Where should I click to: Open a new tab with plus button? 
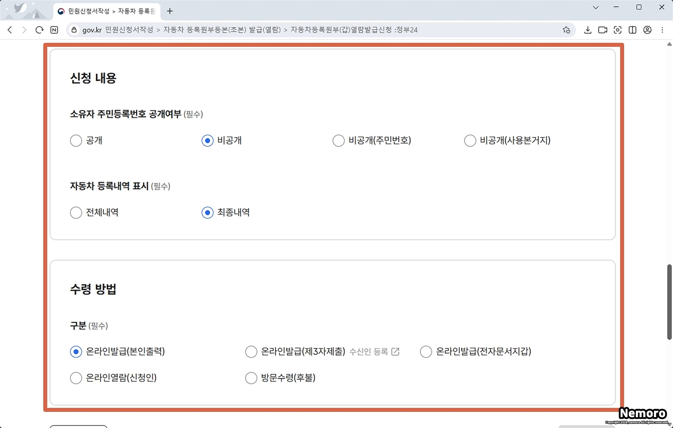pos(170,11)
